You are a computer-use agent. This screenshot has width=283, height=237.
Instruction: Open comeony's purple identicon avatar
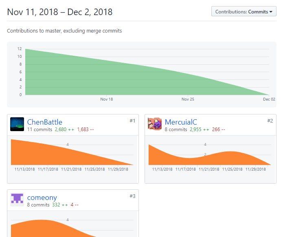tap(17, 200)
